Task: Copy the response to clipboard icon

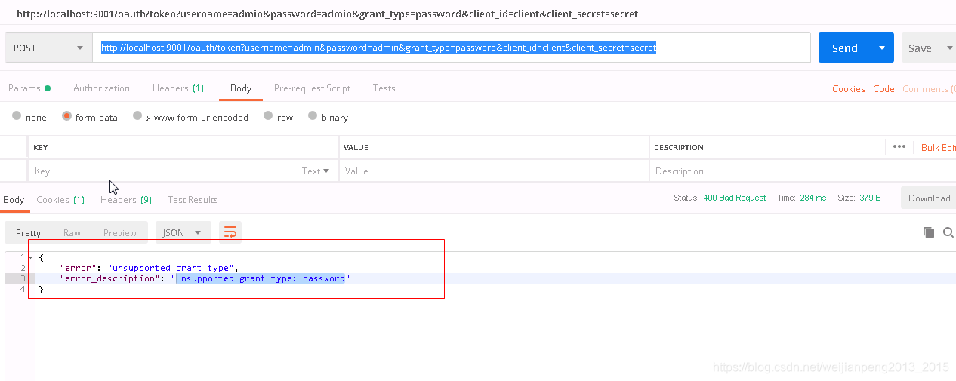Action: click(x=929, y=232)
